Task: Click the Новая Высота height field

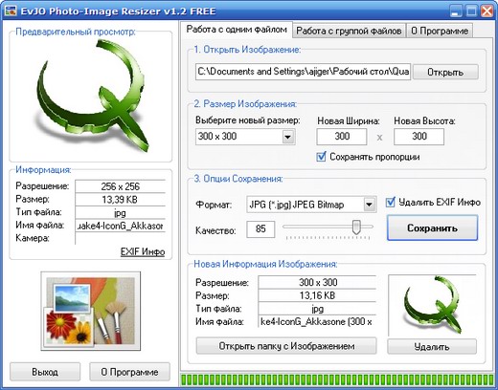Action: click(419, 137)
